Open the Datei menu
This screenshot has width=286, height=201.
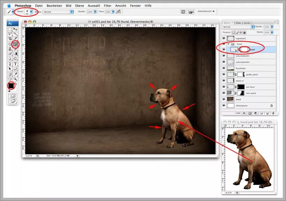coord(39,6)
